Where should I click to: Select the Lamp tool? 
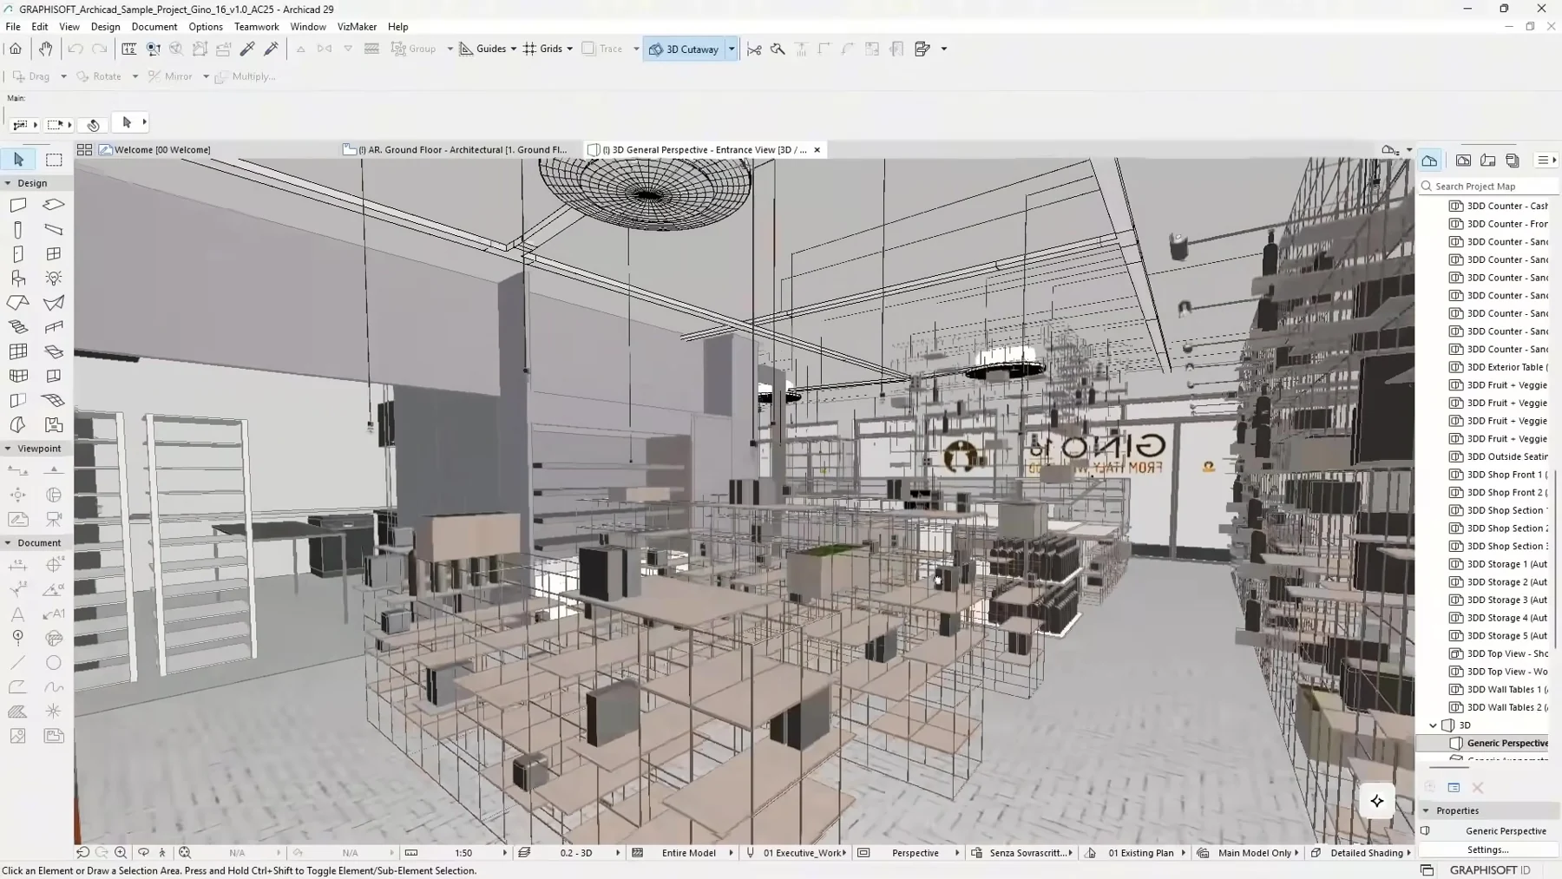[x=54, y=279]
